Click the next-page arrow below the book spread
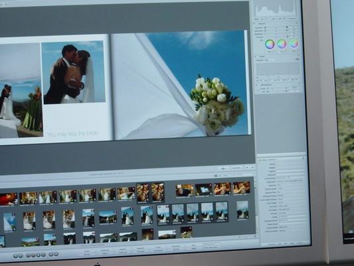Viewport: 354px width, 266px height. point(252,167)
